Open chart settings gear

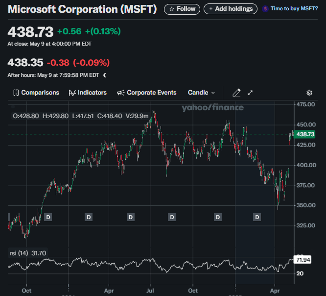(309, 93)
